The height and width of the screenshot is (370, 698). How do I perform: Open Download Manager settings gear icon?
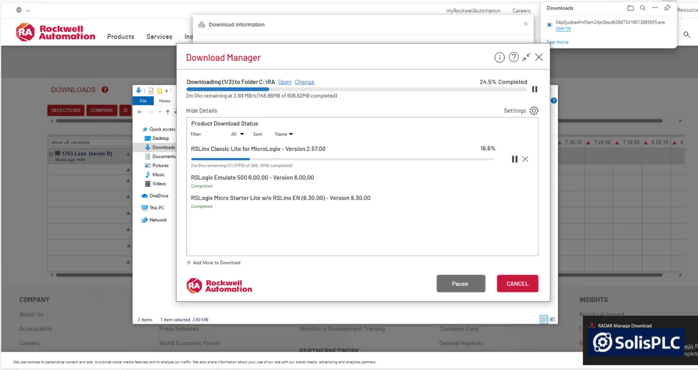tap(533, 110)
